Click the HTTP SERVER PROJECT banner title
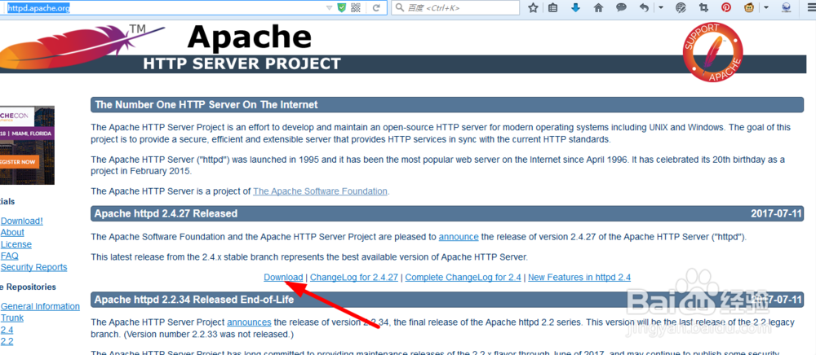Screen dimensions: 816x355 (x=242, y=64)
